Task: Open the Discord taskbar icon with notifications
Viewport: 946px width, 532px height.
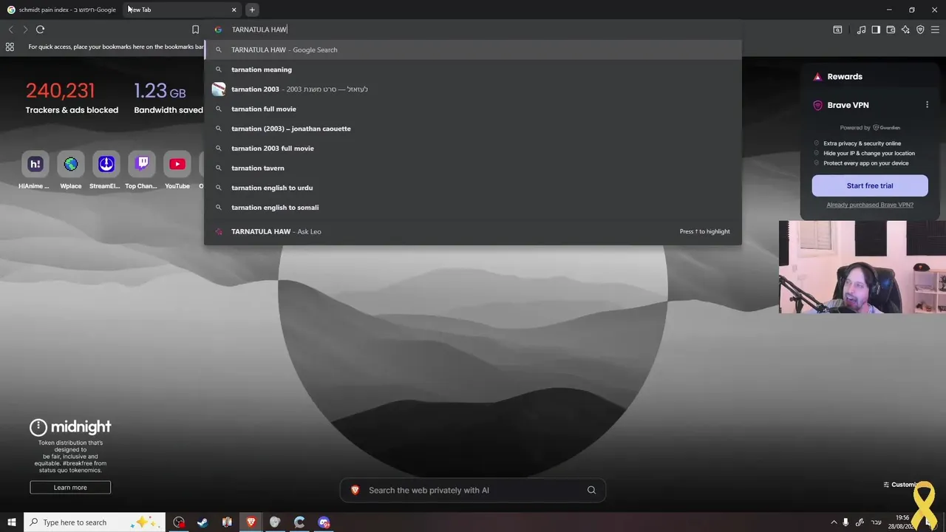Action: pyautogui.click(x=324, y=522)
